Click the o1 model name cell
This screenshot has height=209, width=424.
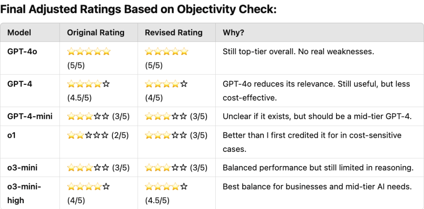pyautogui.click(x=12, y=135)
